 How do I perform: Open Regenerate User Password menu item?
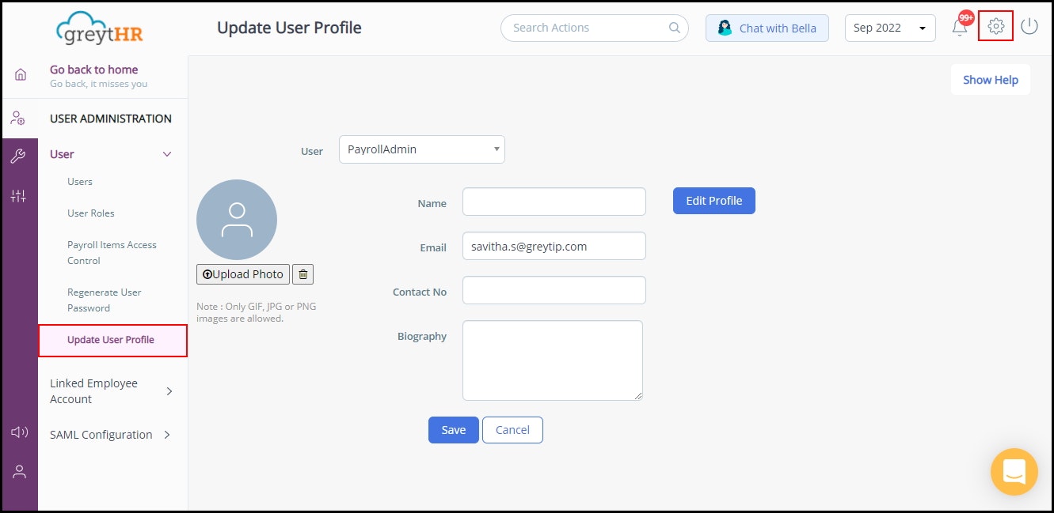point(104,300)
